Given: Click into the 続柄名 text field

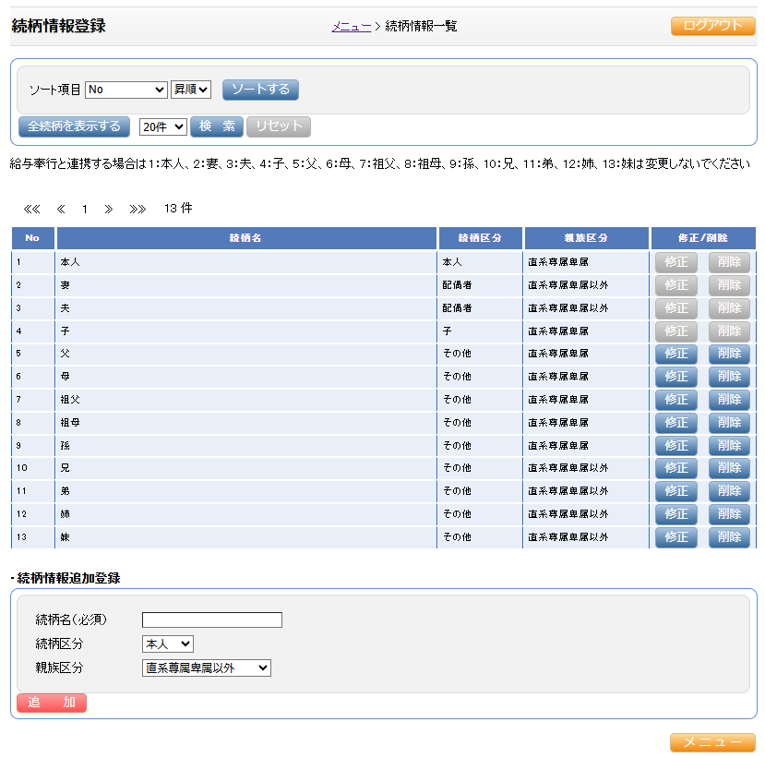Looking at the screenshot, I should [212, 620].
